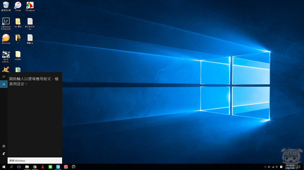Show hidden system tray icons chevron
The height and width of the screenshot is (170, 304).
point(265,167)
